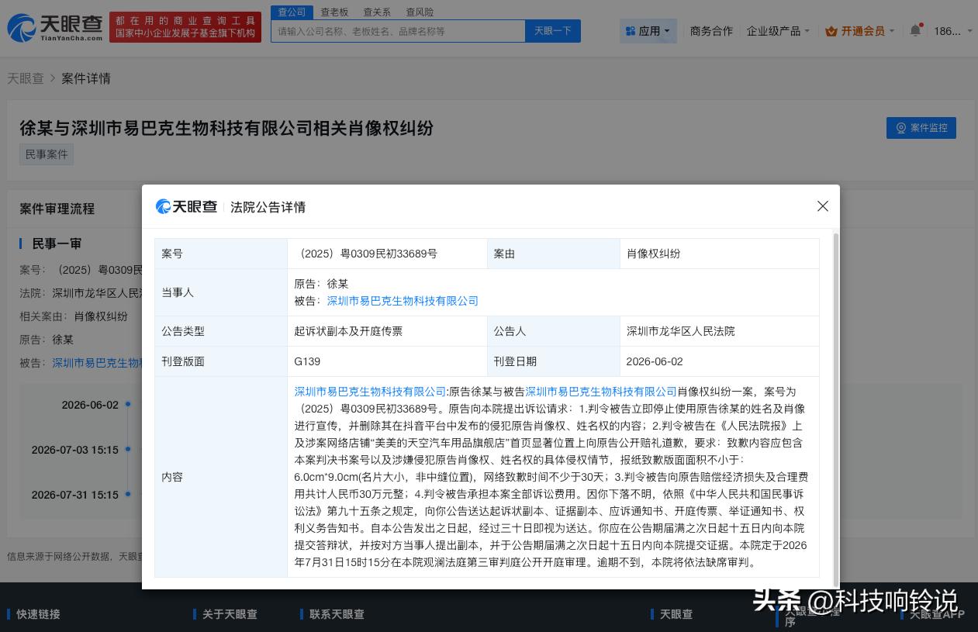978x632 pixels.
Task: Click the 2026-06-02 publication date cell
Action: tap(719, 361)
